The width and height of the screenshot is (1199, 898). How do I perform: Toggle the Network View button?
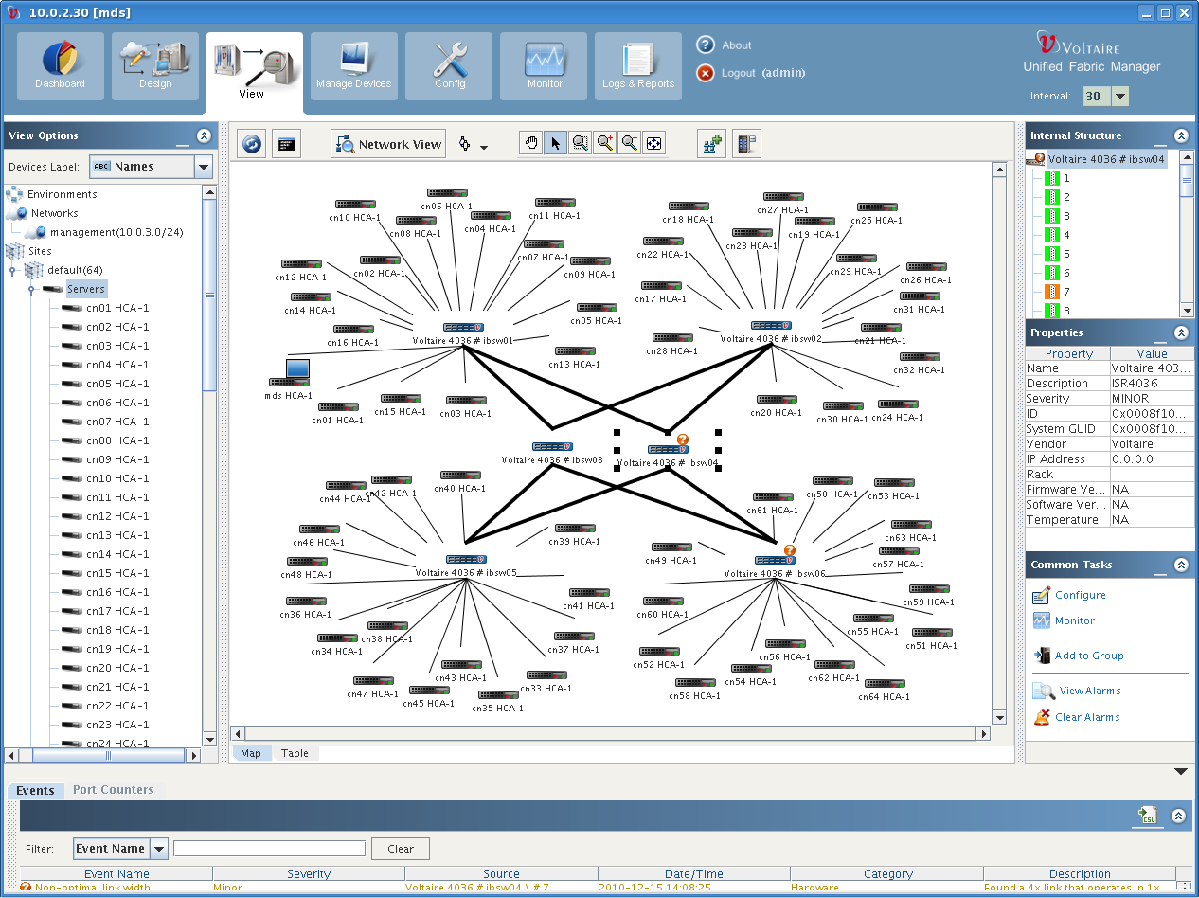pos(389,144)
